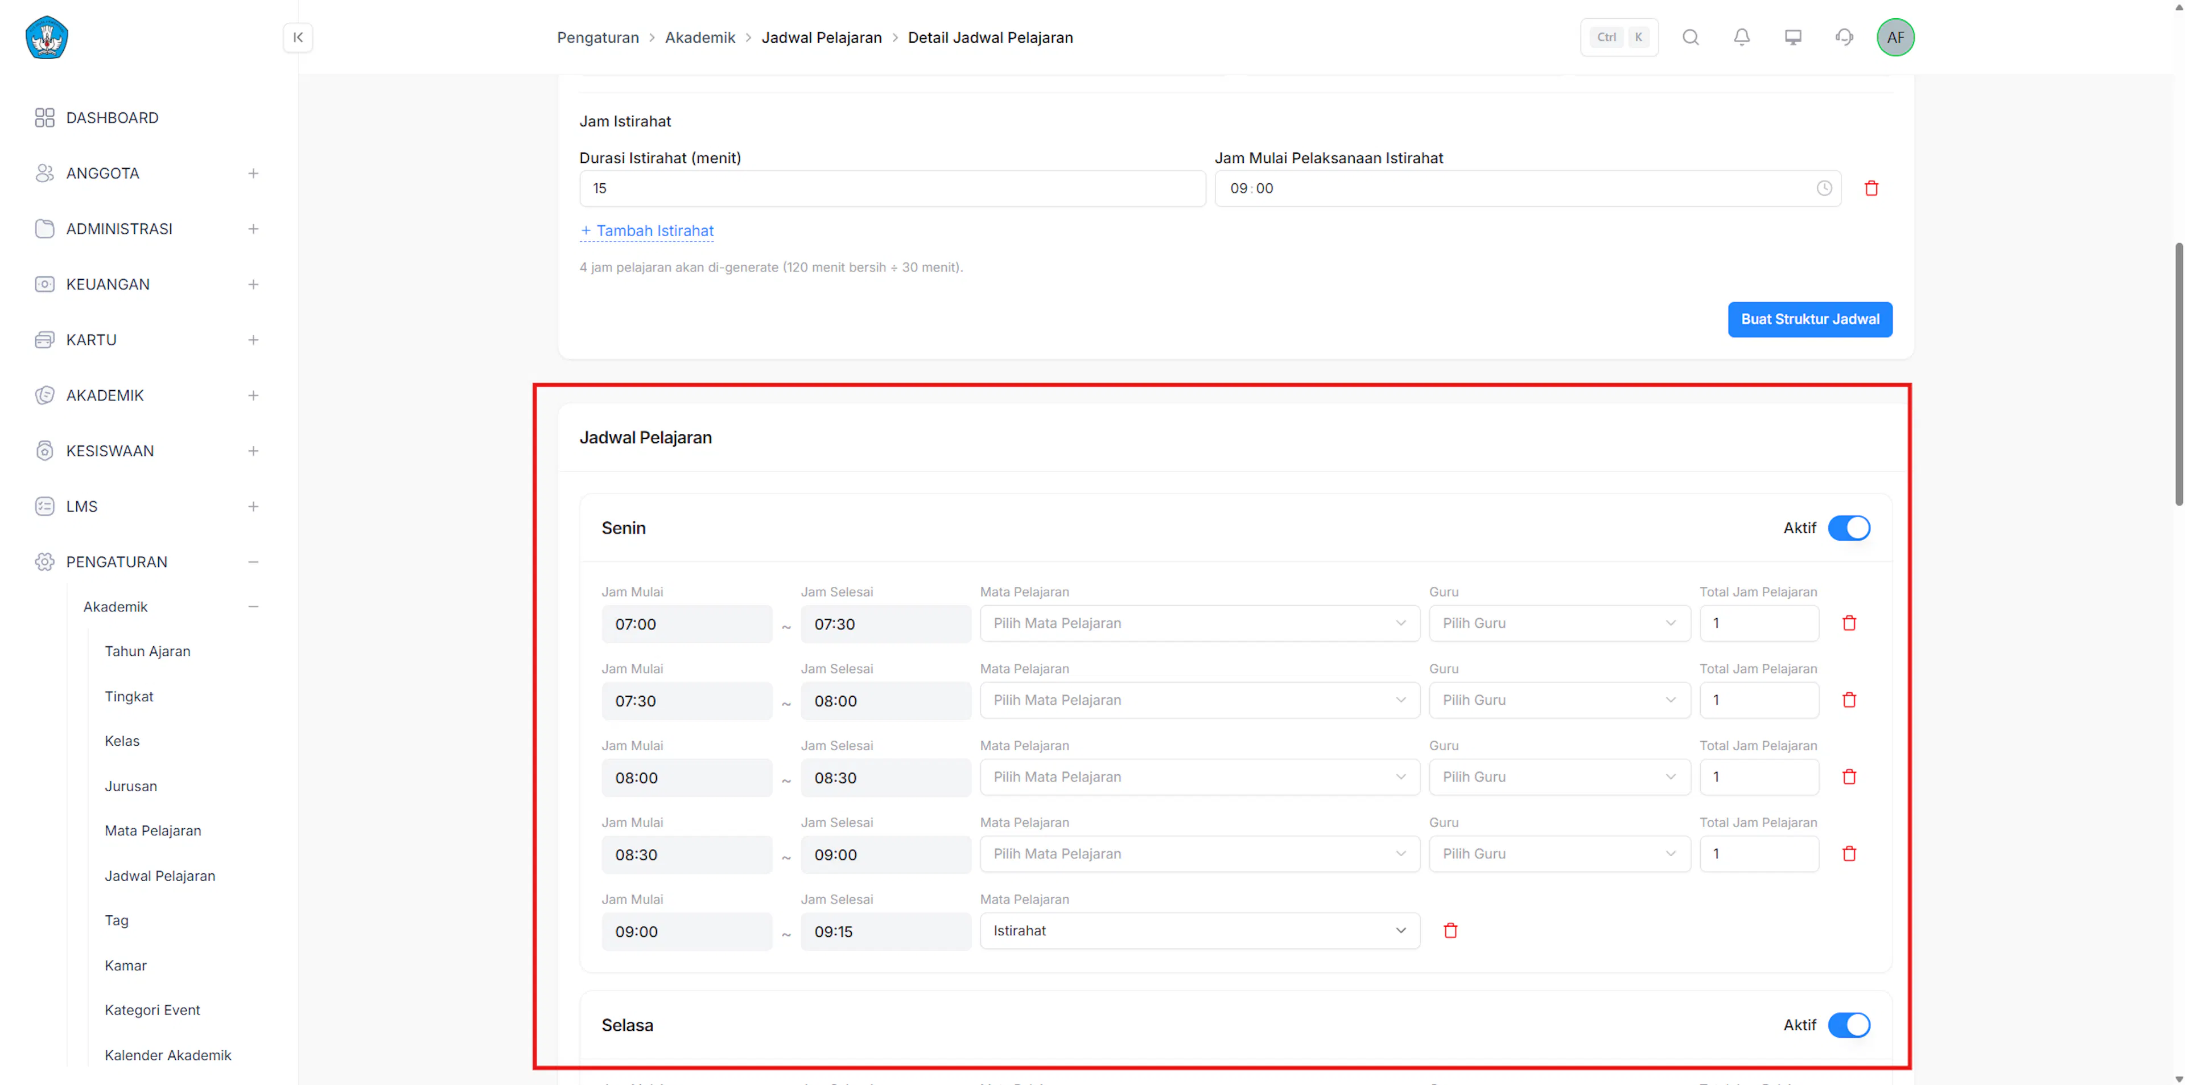This screenshot has width=2185, height=1085.
Task: Collapse the Akademik submenu minus sign
Action: [253, 607]
